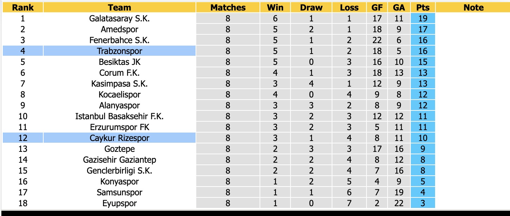Click the Eyupspor team name
Image resolution: width=510 pixels, height=216 pixels.
tap(120, 203)
